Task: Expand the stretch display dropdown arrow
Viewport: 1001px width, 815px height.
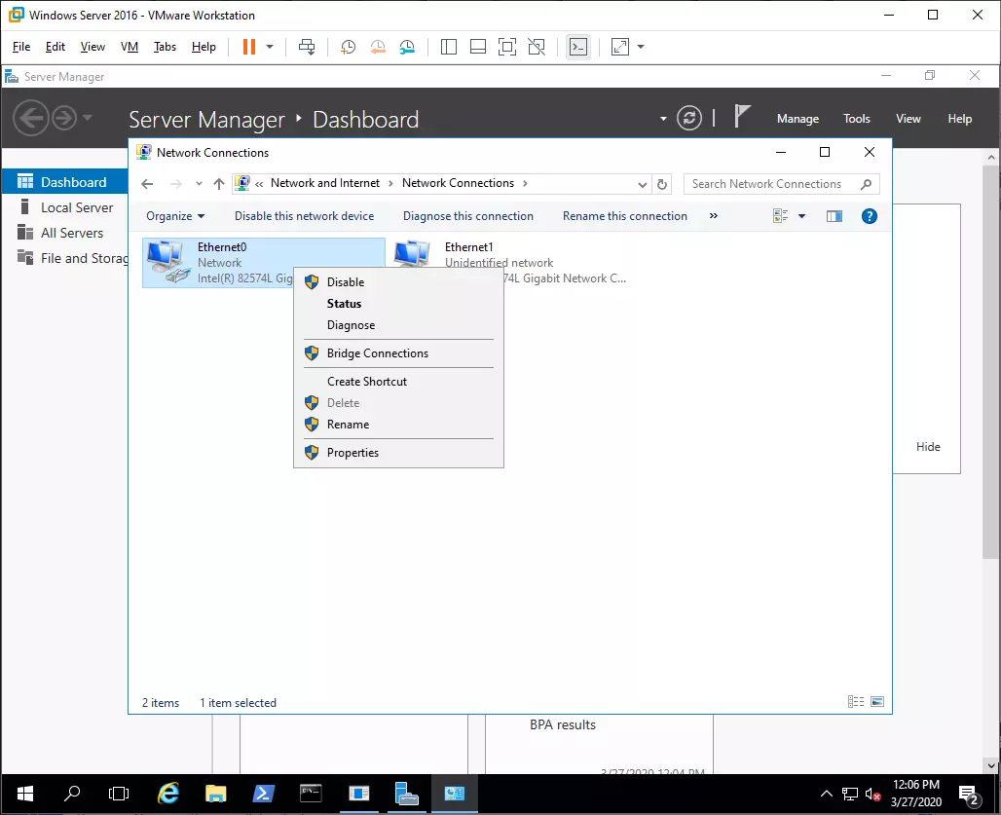Action: (641, 47)
